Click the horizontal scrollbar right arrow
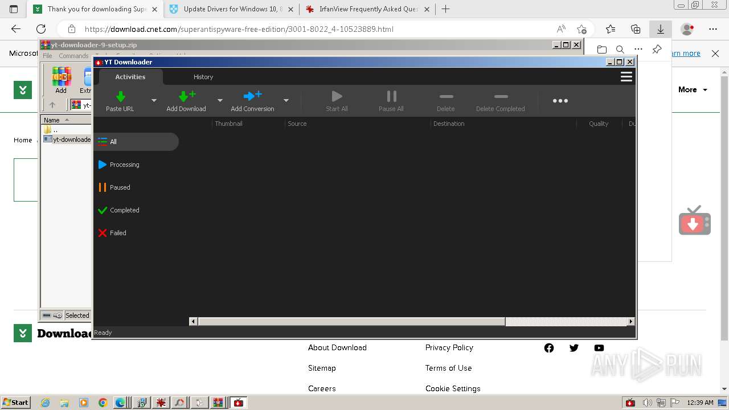729x410 pixels. click(630, 322)
